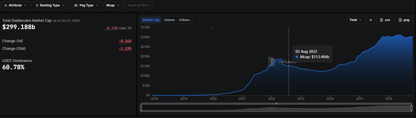Switch to the Market Cap tab
Viewport: 416px width, 118px height.
click(x=151, y=20)
